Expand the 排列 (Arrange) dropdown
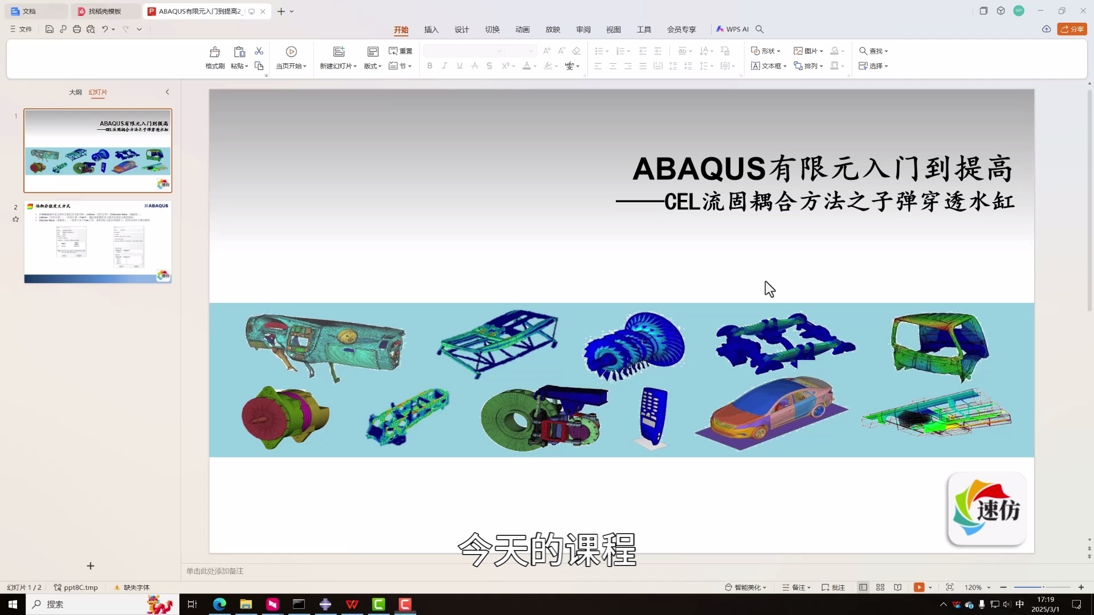This screenshot has height=615, width=1094. pos(809,66)
